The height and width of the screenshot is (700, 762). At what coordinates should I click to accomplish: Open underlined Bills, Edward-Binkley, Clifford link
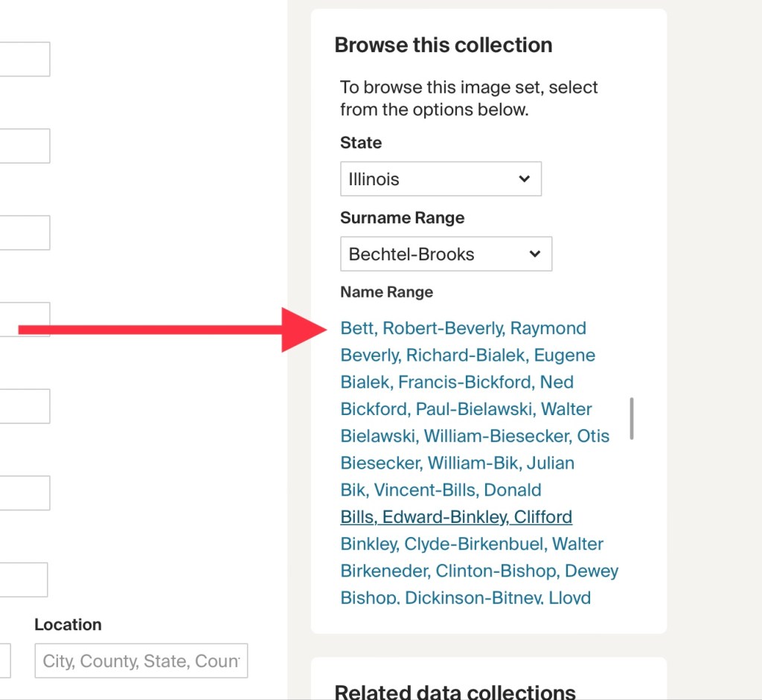coord(456,517)
